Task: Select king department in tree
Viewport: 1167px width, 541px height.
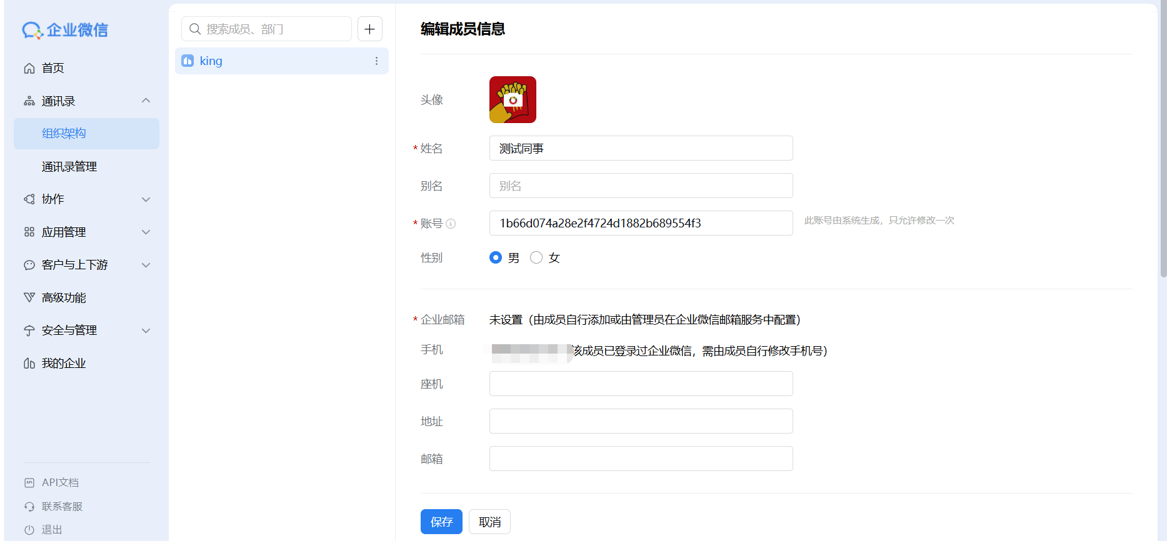Action: (282, 61)
